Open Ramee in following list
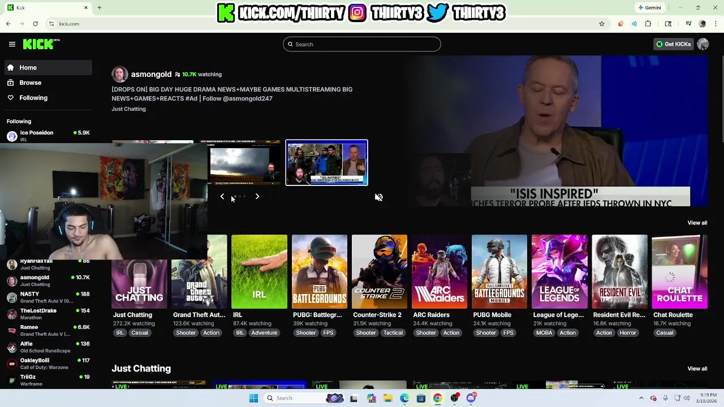 pyautogui.click(x=48, y=330)
